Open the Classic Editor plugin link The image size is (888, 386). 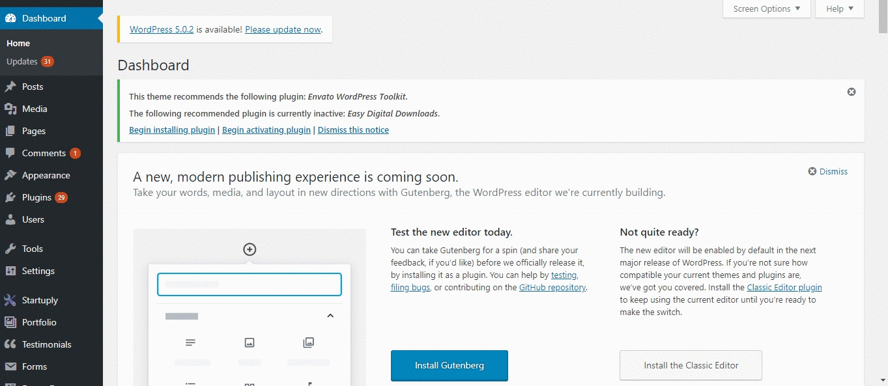pyautogui.click(x=784, y=287)
